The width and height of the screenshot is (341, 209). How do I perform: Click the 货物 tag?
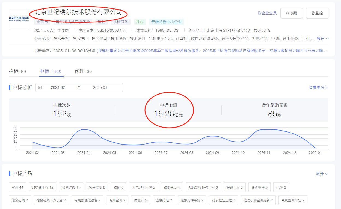pyautogui.click(x=102, y=22)
